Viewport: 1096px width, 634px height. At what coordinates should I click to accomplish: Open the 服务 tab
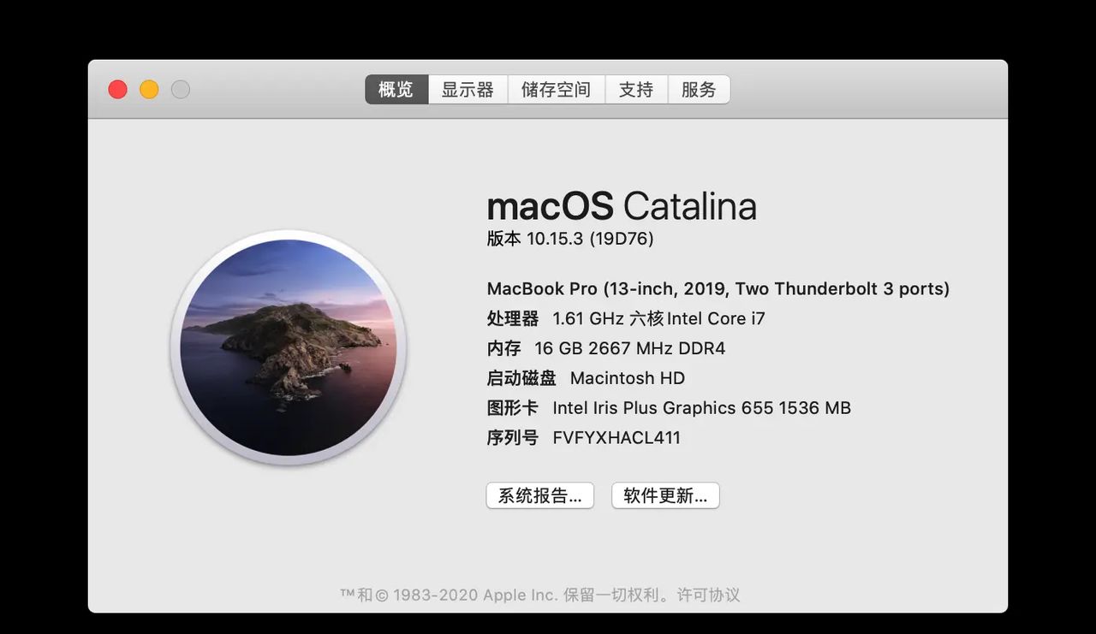click(699, 90)
